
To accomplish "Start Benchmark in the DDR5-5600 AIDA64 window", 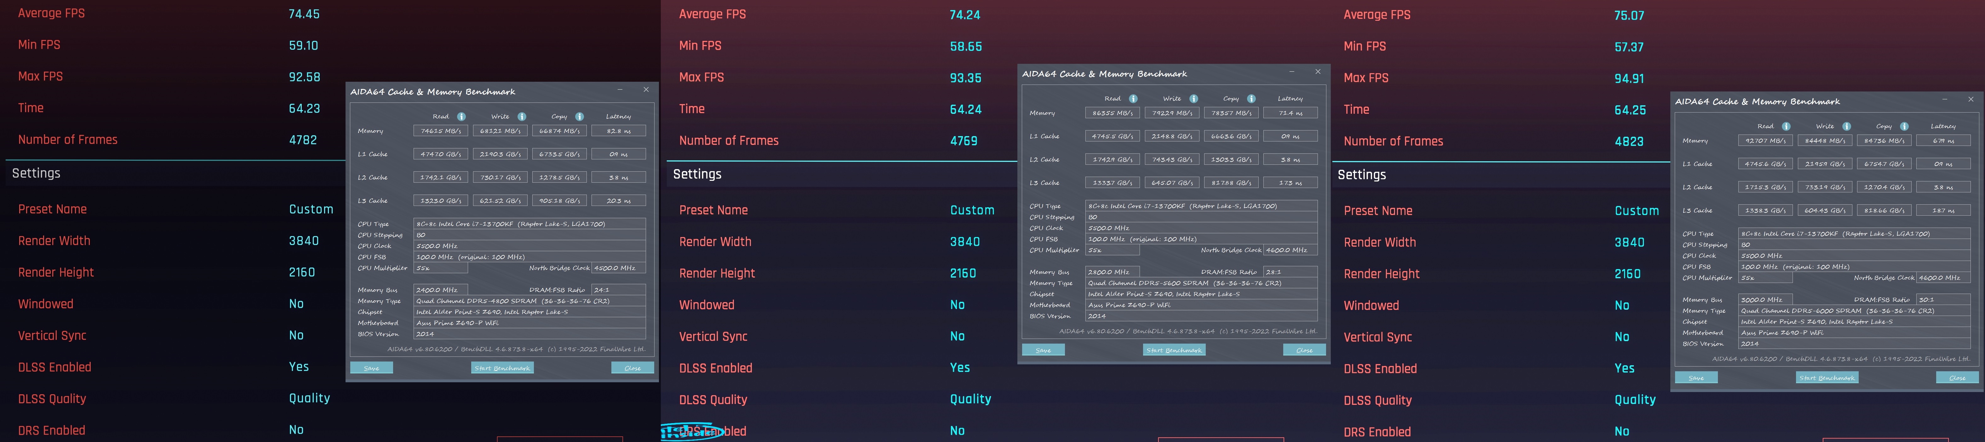I will tap(1174, 350).
